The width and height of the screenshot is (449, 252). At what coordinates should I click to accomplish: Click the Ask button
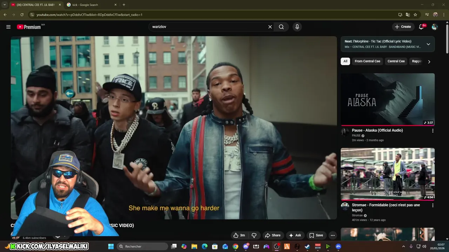click(295, 235)
